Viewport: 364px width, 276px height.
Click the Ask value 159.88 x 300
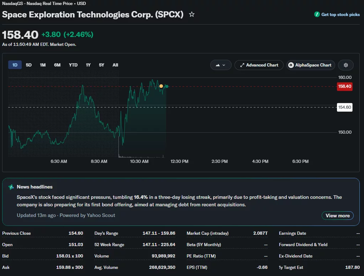tap(70, 267)
